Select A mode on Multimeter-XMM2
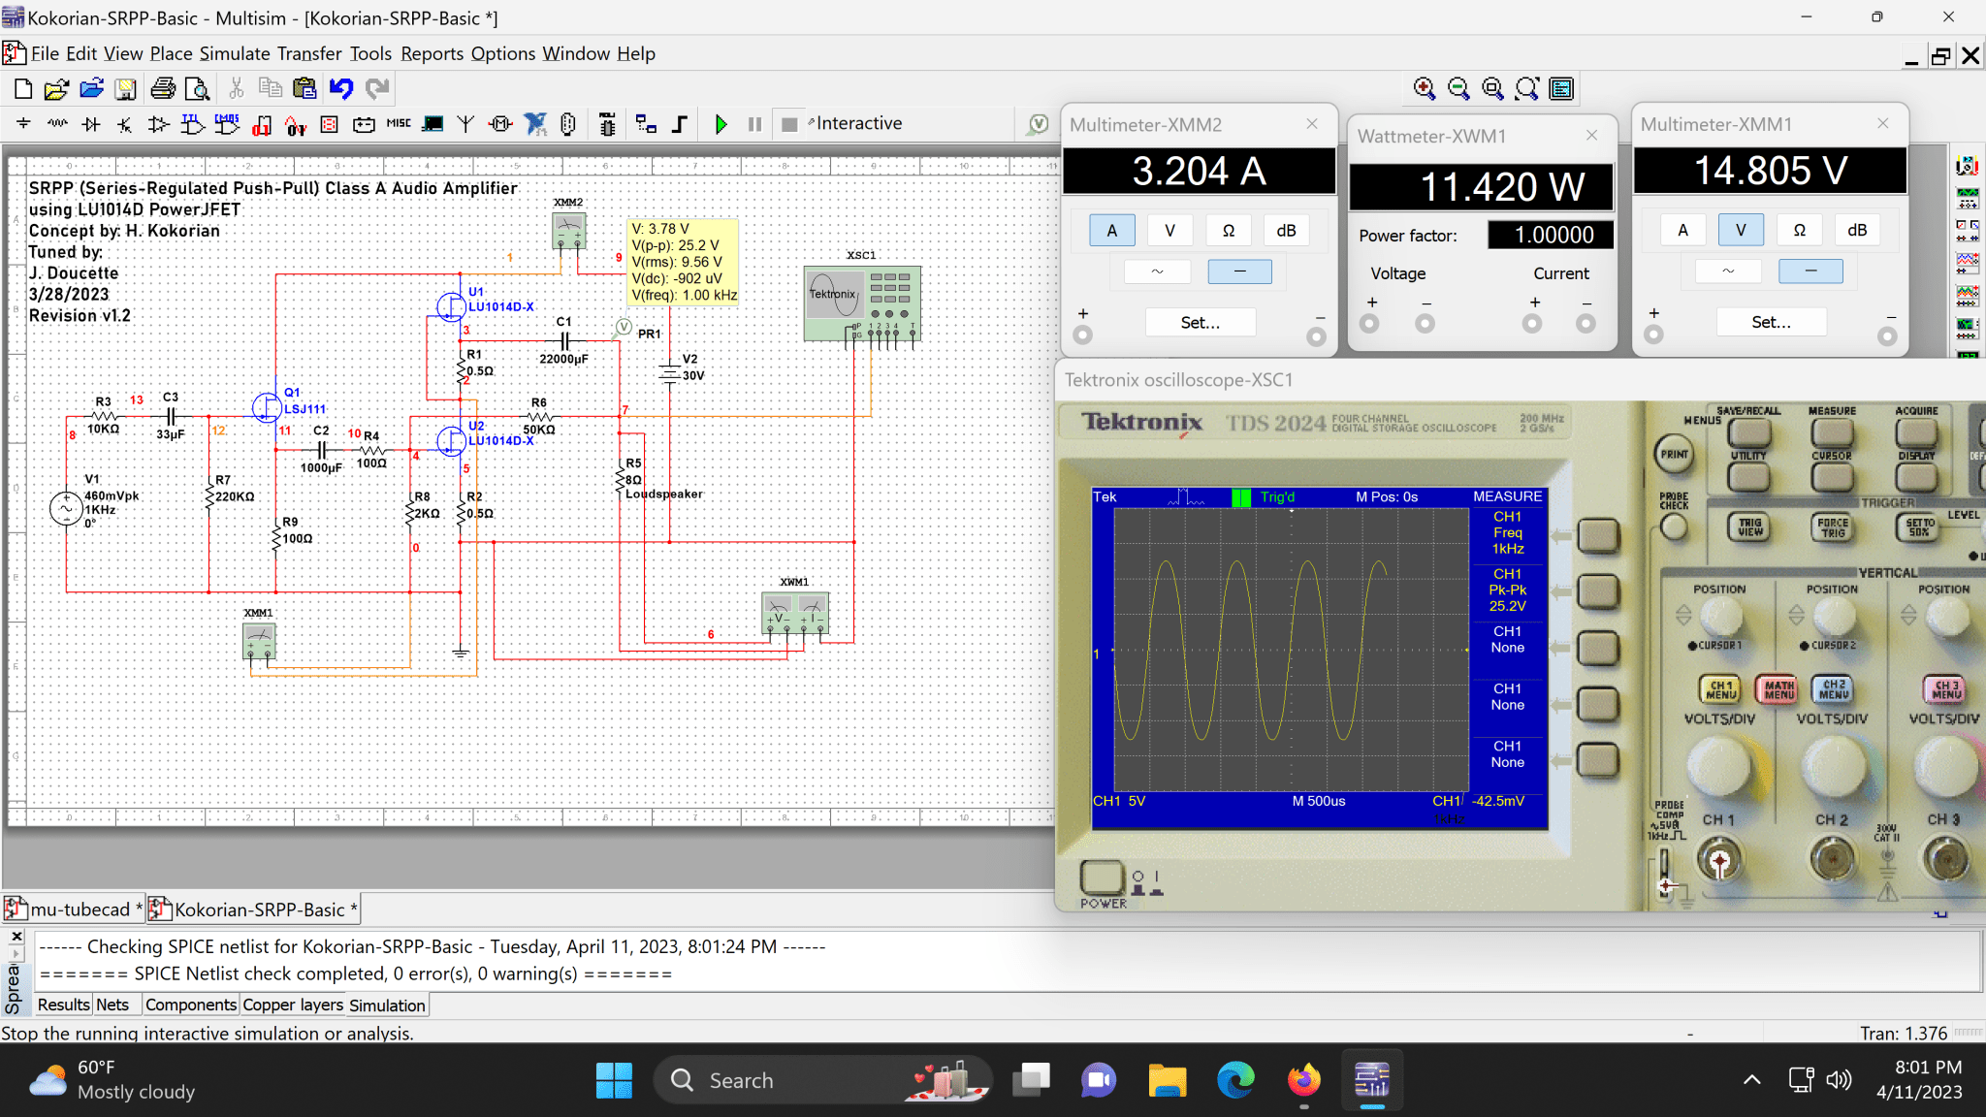Viewport: 1986px width, 1117px height. tap(1112, 231)
